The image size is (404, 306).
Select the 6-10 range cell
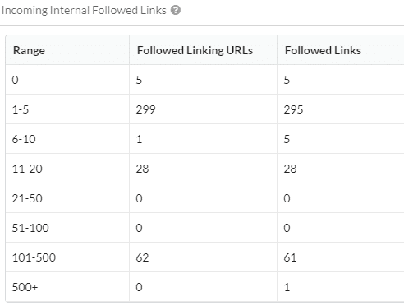click(x=24, y=139)
